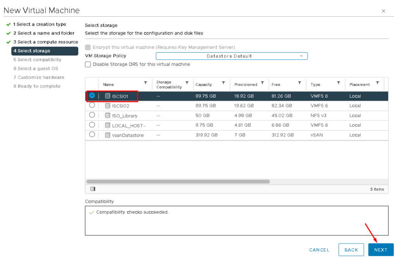Click the Provisioned column filter icon
397x261 pixels.
[x=262, y=83]
